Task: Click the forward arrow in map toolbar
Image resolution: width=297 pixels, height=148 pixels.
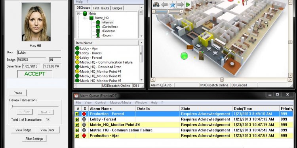Action: pos(181,4)
